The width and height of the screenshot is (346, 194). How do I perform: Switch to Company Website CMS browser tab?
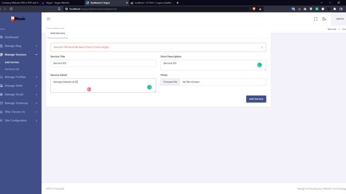pos(20,3)
